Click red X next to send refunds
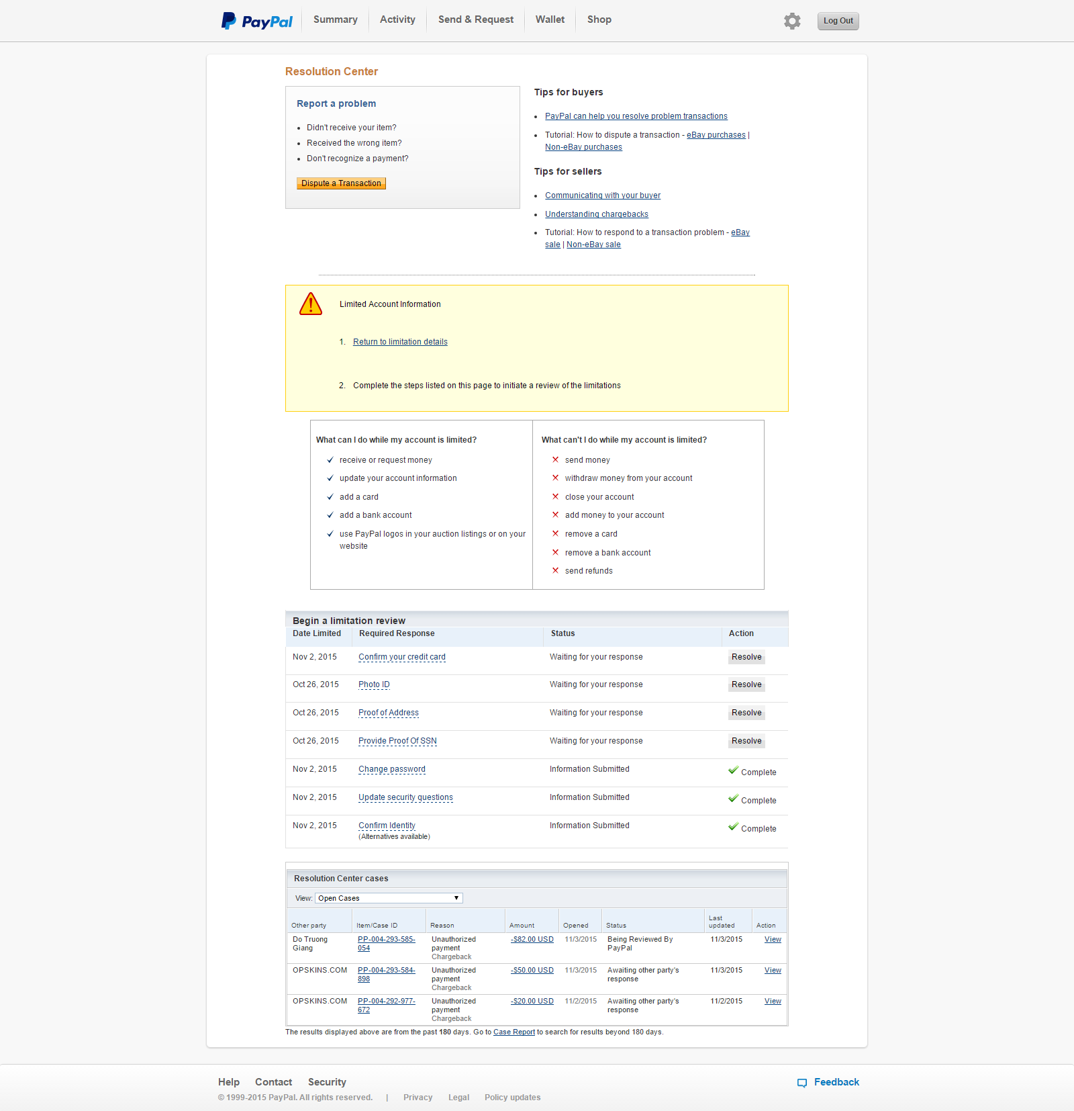Image resolution: width=1074 pixels, height=1111 pixels. [555, 571]
